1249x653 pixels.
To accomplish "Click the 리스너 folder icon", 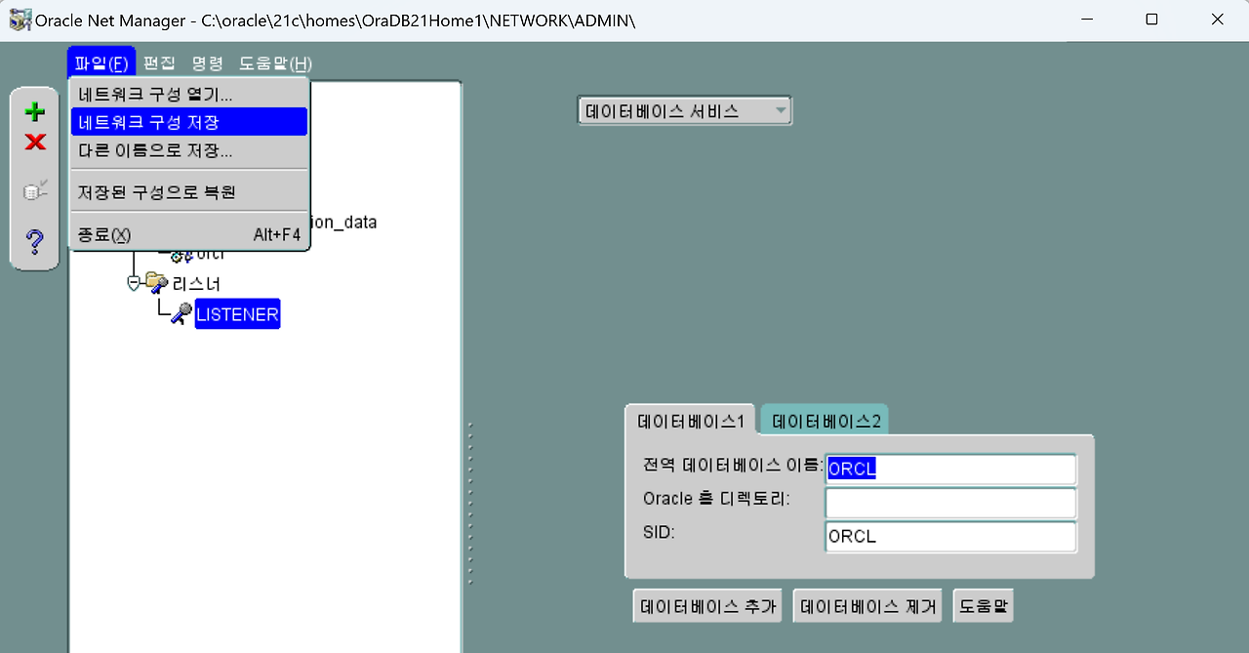I will click(x=156, y=283).
